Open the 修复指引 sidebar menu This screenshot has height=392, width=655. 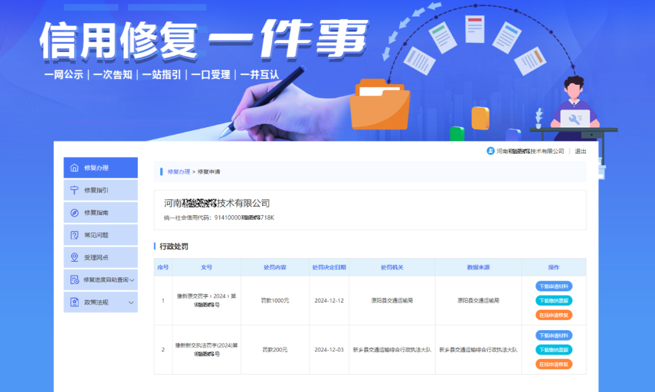(x=101, y=190)
